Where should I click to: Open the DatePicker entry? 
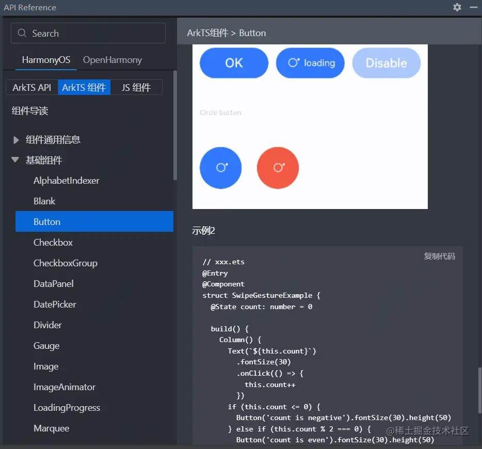point(55,304)
